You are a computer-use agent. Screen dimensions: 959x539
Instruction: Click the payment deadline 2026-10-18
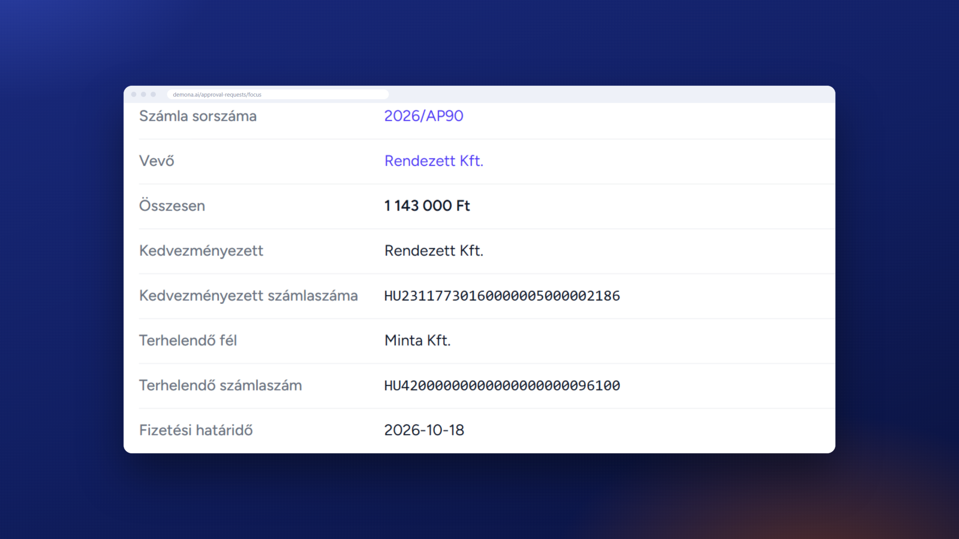click(x=424, y=430)
